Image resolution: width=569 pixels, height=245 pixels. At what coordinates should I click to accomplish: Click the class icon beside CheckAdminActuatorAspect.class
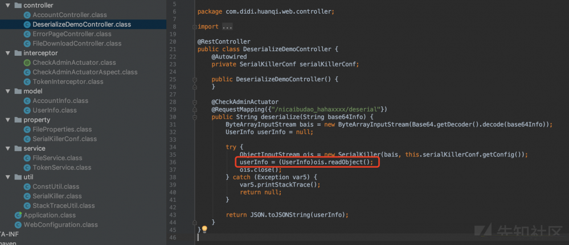(27, 72)
